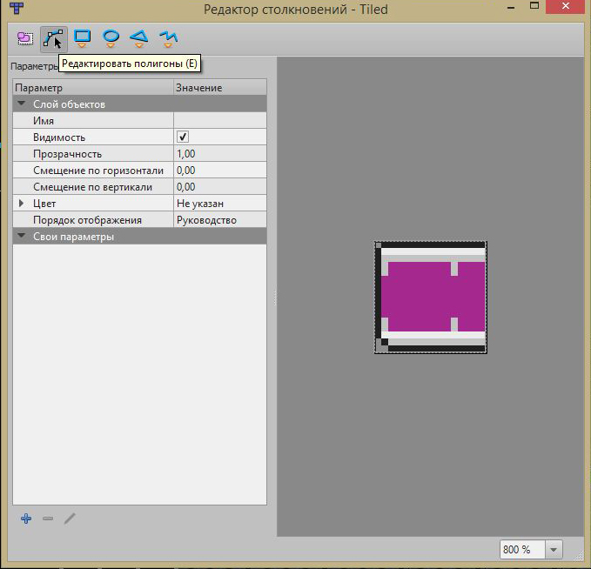Click the Параметр column header
The image size is (591, 569).
point(93,87)
